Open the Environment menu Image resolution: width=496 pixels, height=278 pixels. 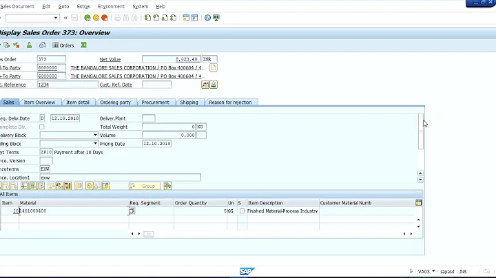(x=111, y=6)
